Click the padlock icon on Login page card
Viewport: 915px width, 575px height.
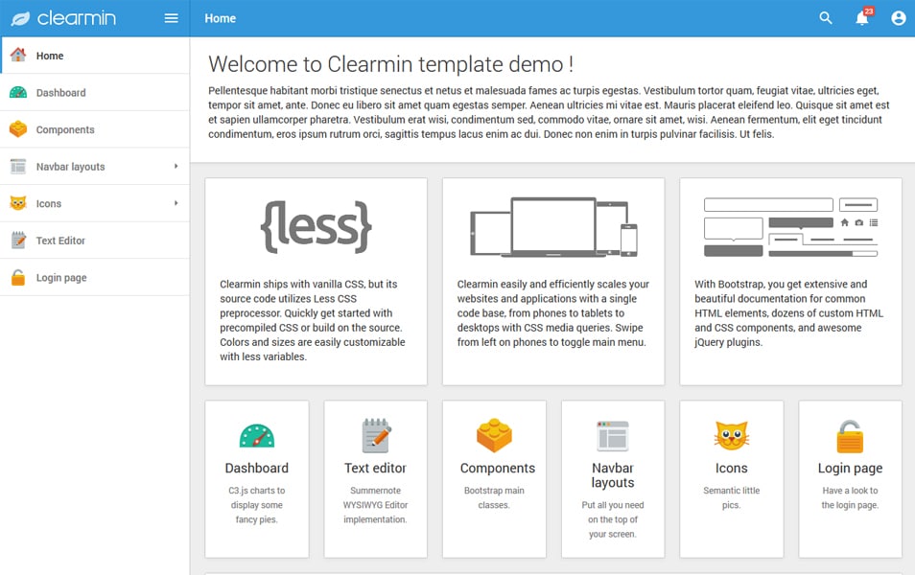(850, 435)
